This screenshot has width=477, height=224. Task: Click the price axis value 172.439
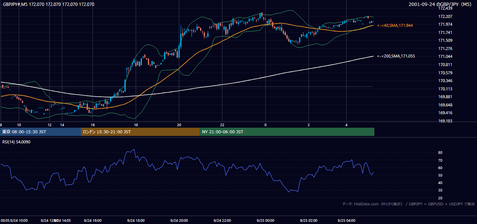(445, 9)
